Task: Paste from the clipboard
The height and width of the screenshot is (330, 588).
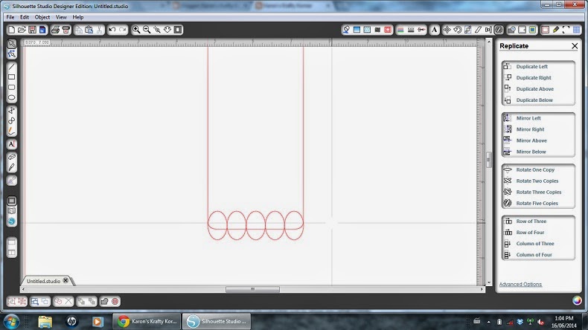Action: pyautogui.click(x=89, y=30)
